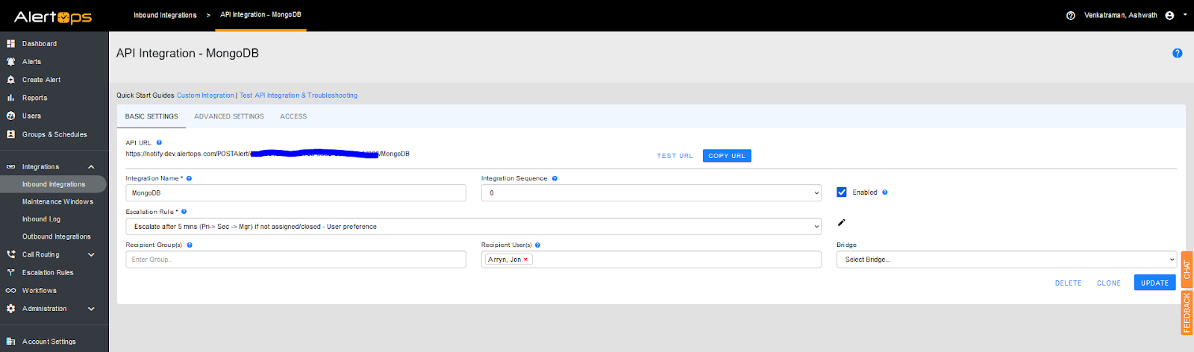Screen dimensions: 1194x352
Task: Remove Arryn, Jon from recipient users
Action: 525,260
